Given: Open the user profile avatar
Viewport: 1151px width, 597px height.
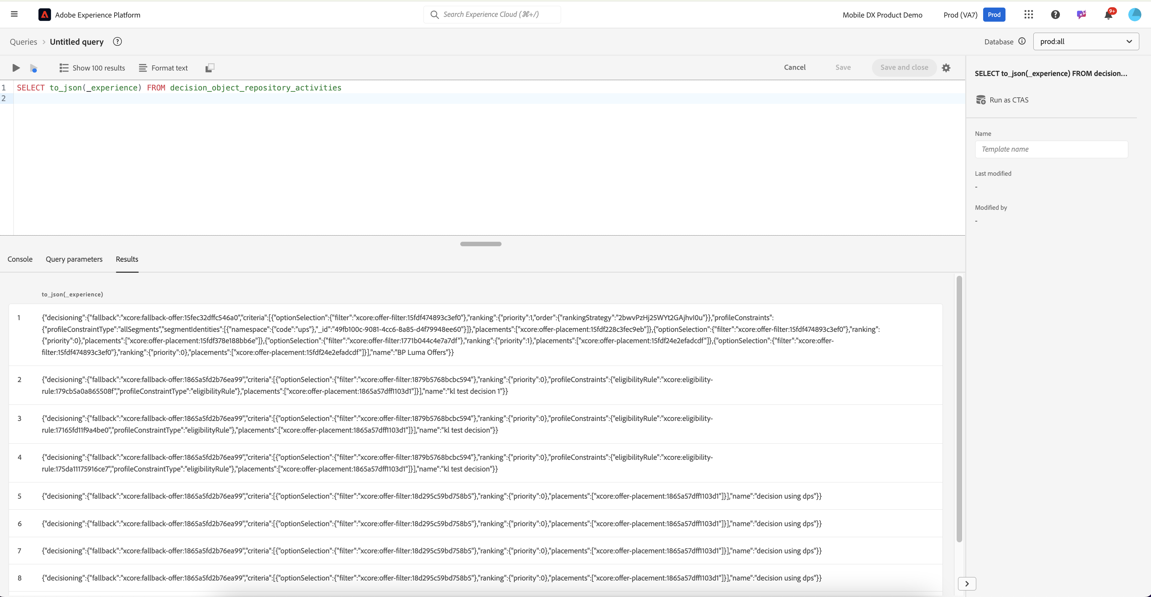Looking at the screenshot, I should [1134, 15].
